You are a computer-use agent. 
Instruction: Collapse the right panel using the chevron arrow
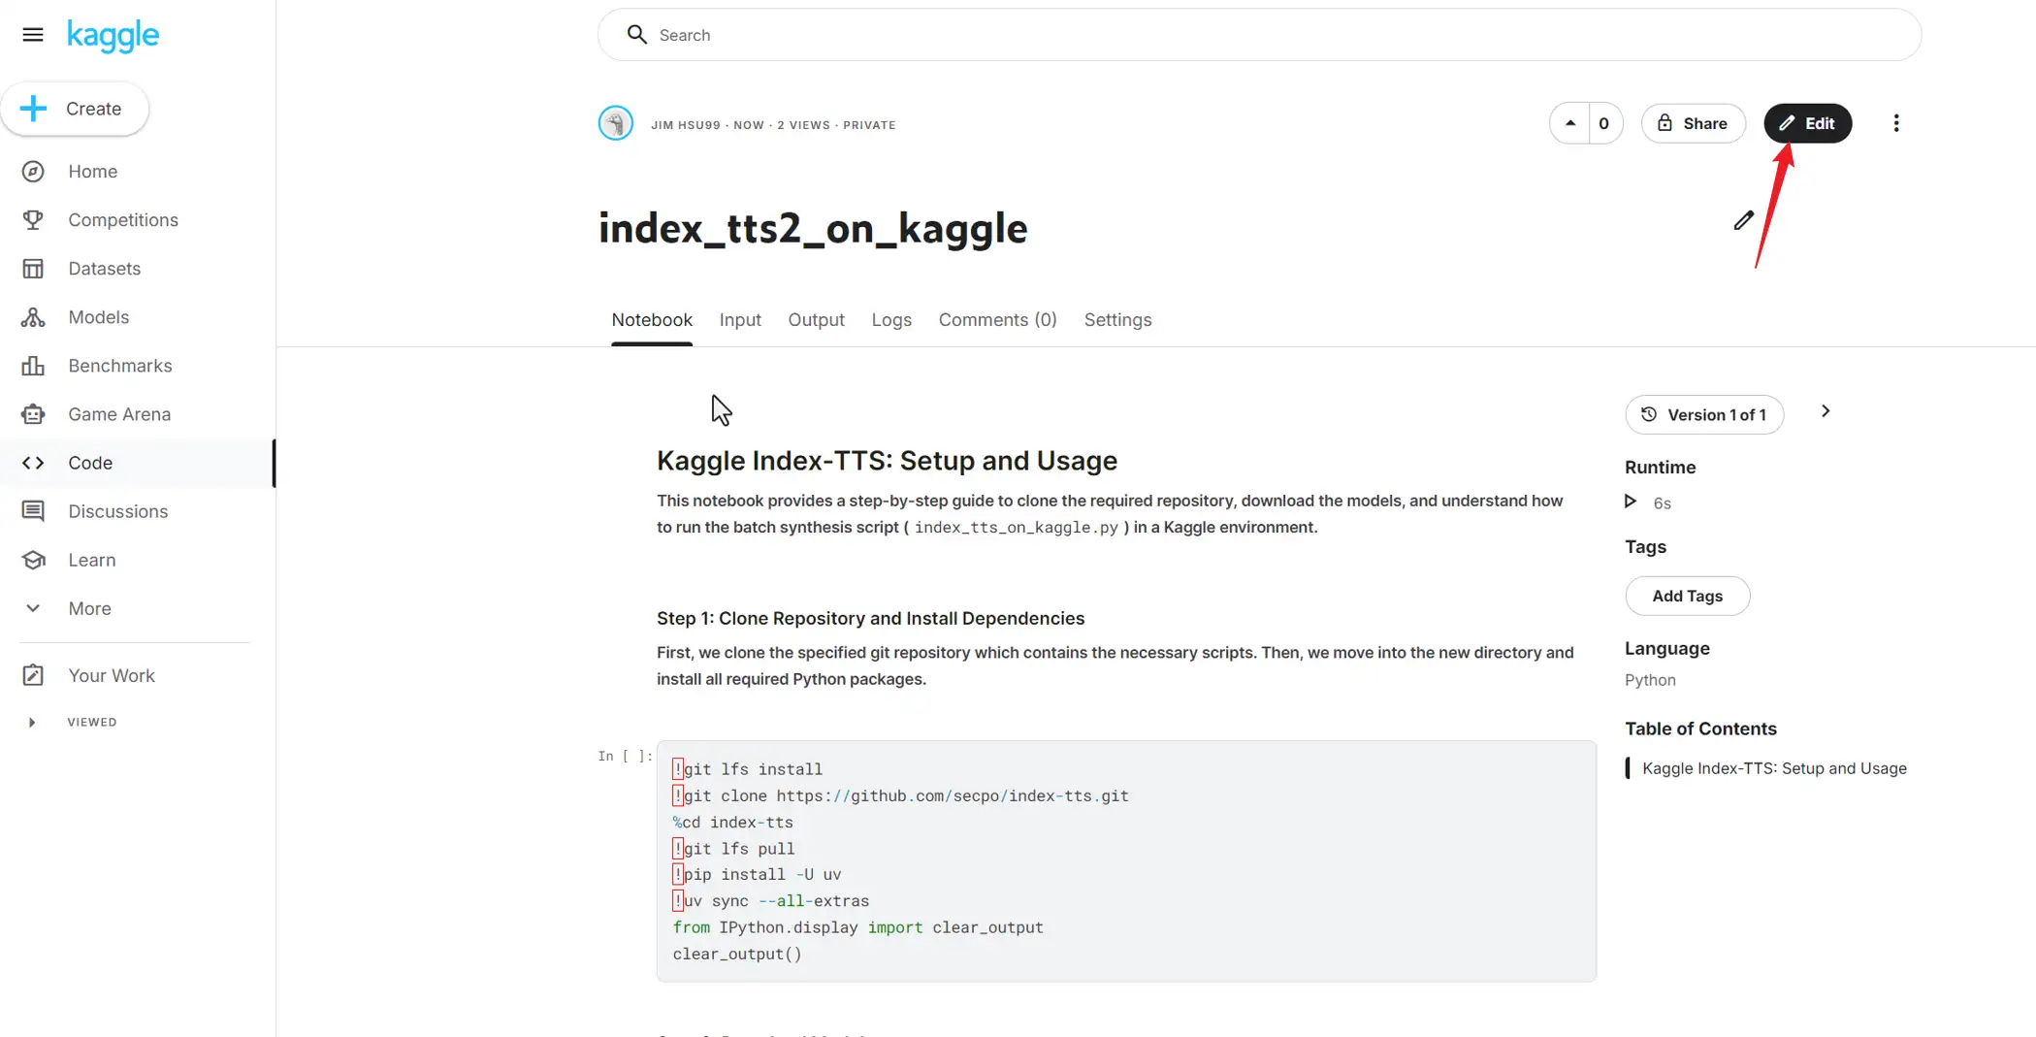click(x=1825, y=411)
